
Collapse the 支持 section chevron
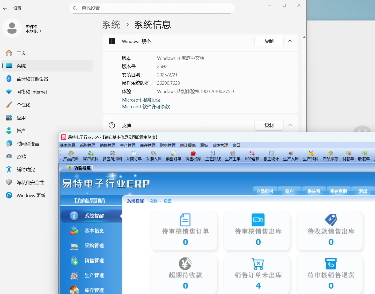tap(290, 125)
